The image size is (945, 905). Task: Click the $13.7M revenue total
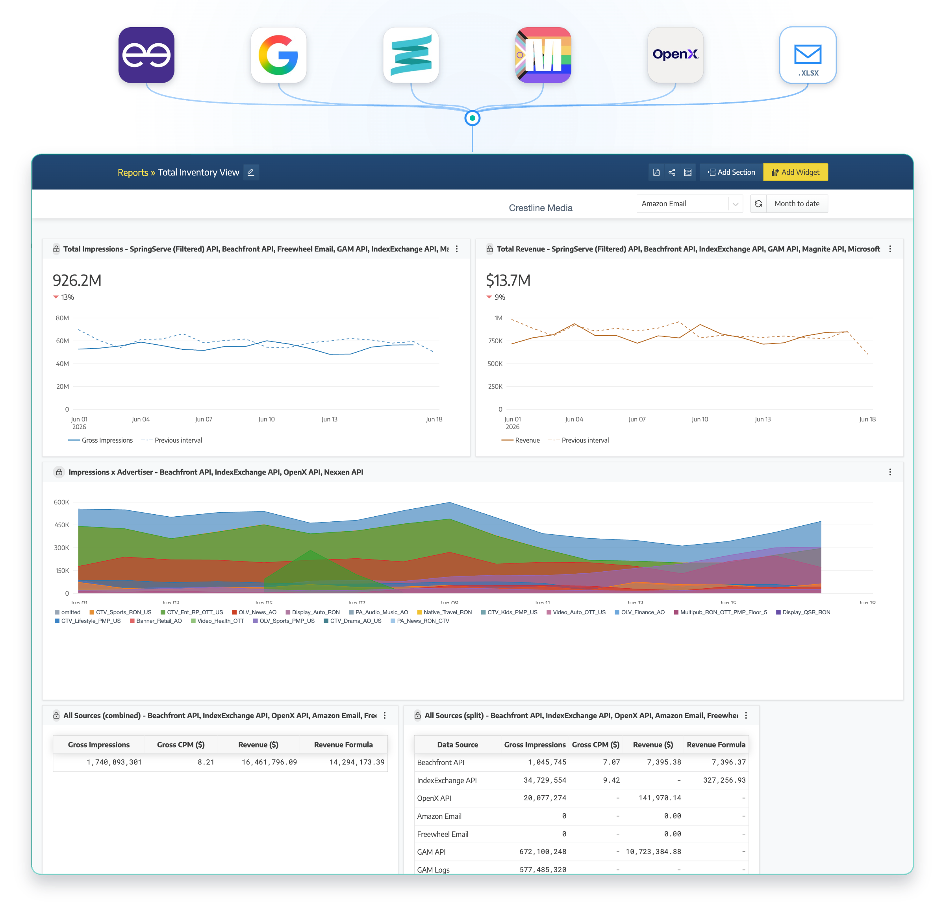pos(508,280)
